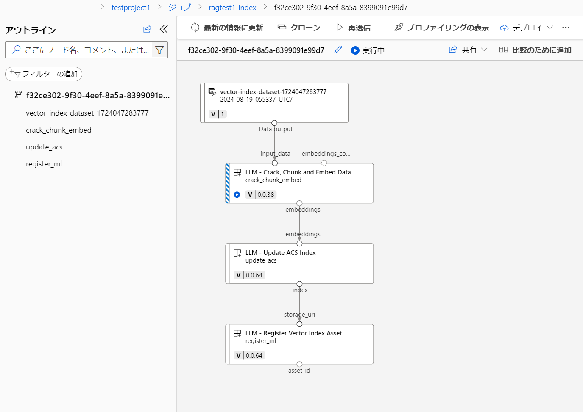Open the デプロイ dropdown chevron

point(551,27)
